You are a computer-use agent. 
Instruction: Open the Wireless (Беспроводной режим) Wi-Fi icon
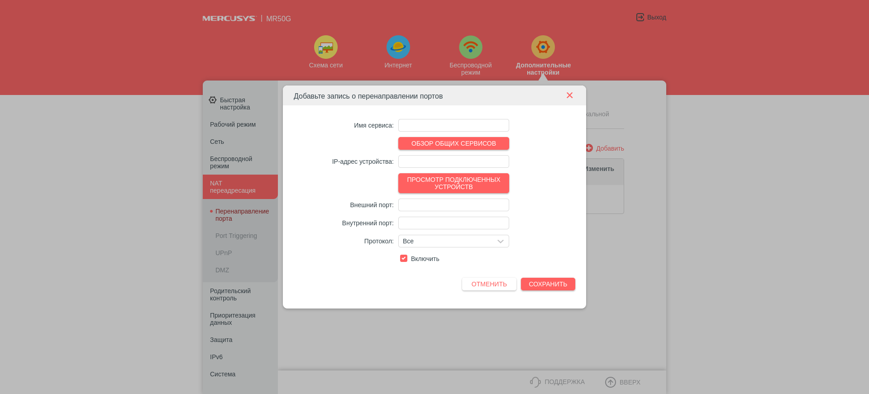click(x=471, y=47)
